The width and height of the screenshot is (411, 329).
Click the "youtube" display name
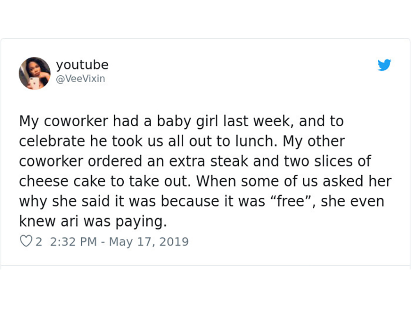[x=82, y=65]
